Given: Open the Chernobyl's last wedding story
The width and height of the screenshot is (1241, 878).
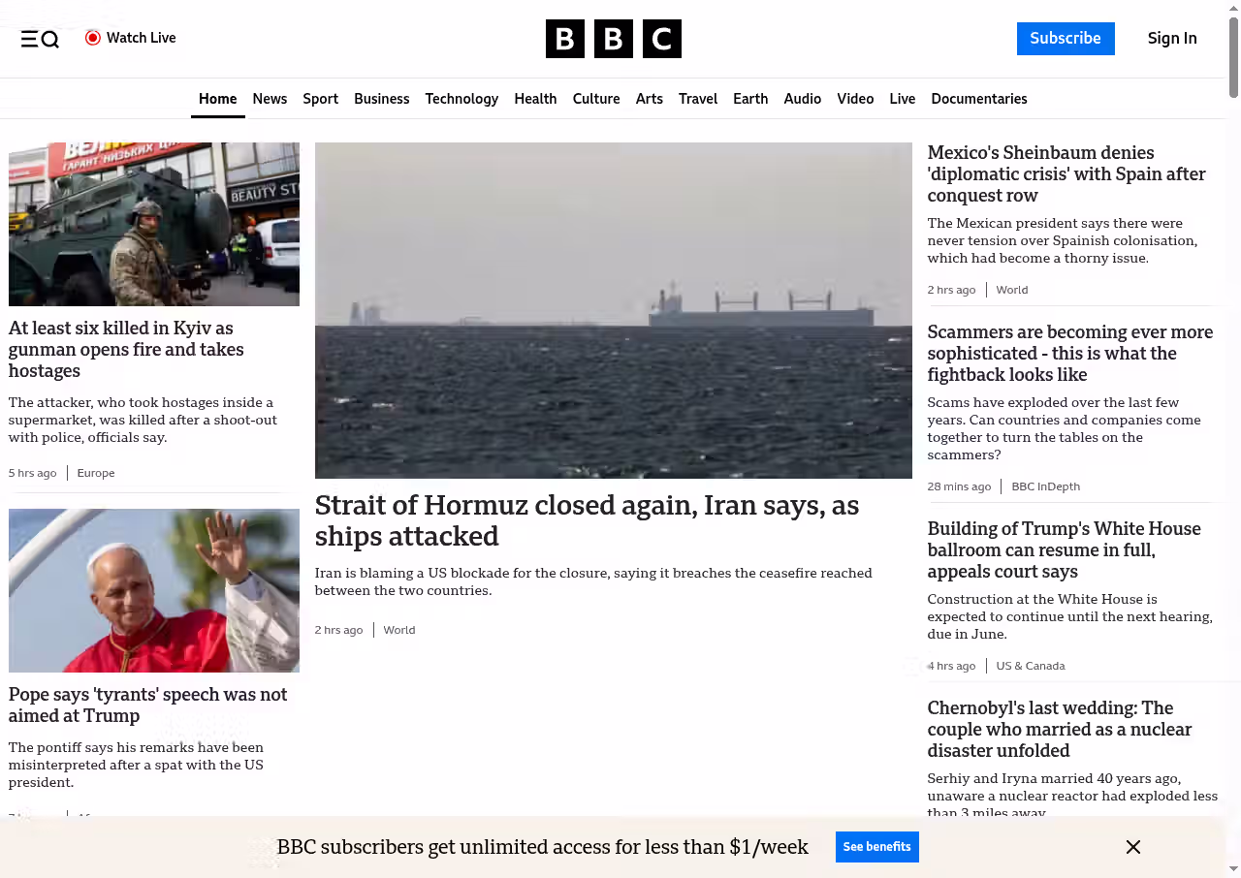Looking at the screenshot, I should click(1059, 730).
